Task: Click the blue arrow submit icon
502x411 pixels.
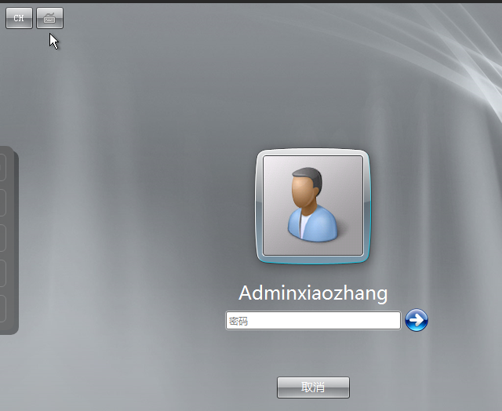Action: (x=417, y=320)
